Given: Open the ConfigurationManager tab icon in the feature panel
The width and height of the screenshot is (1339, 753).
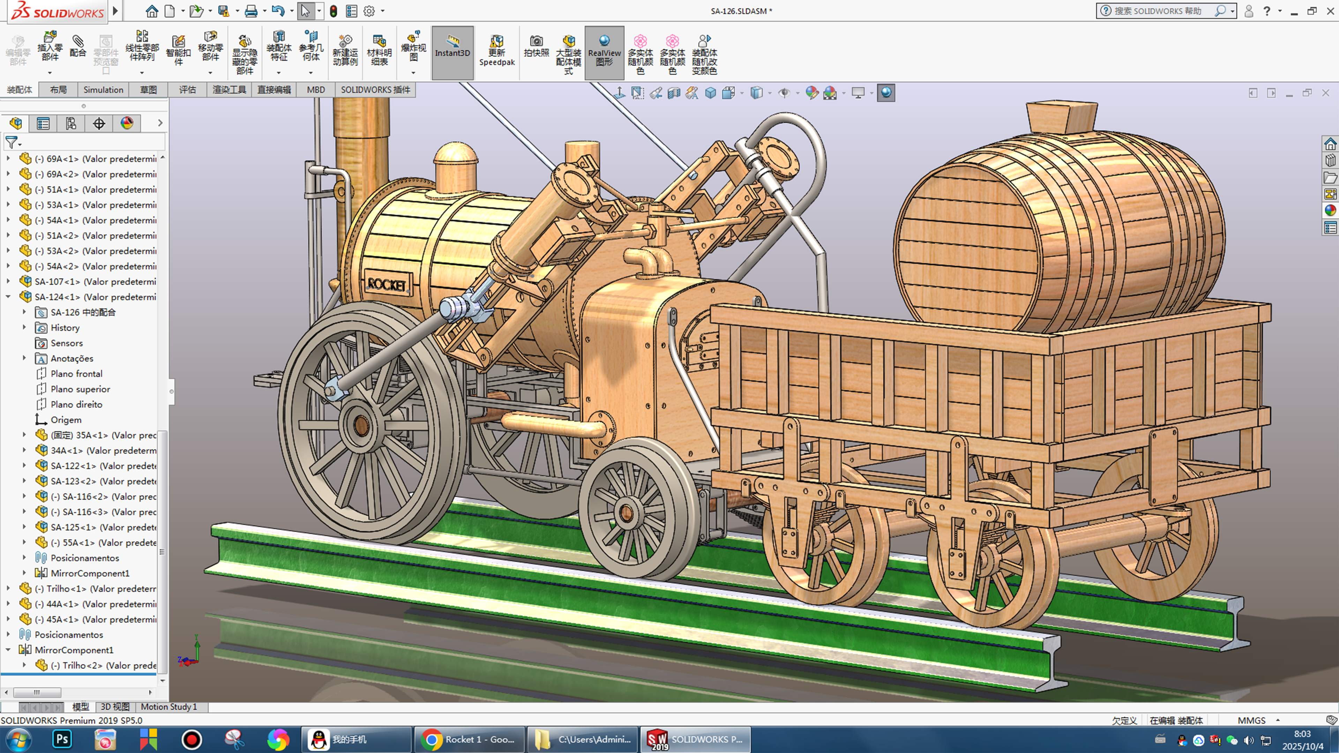Looking at the screenshot, I should point(71,123).
